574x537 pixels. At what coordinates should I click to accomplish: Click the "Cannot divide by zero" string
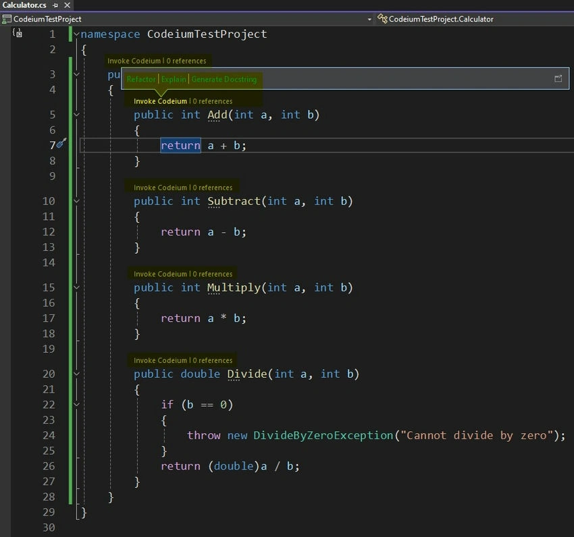pyautogui.click(x=476, y=435)
